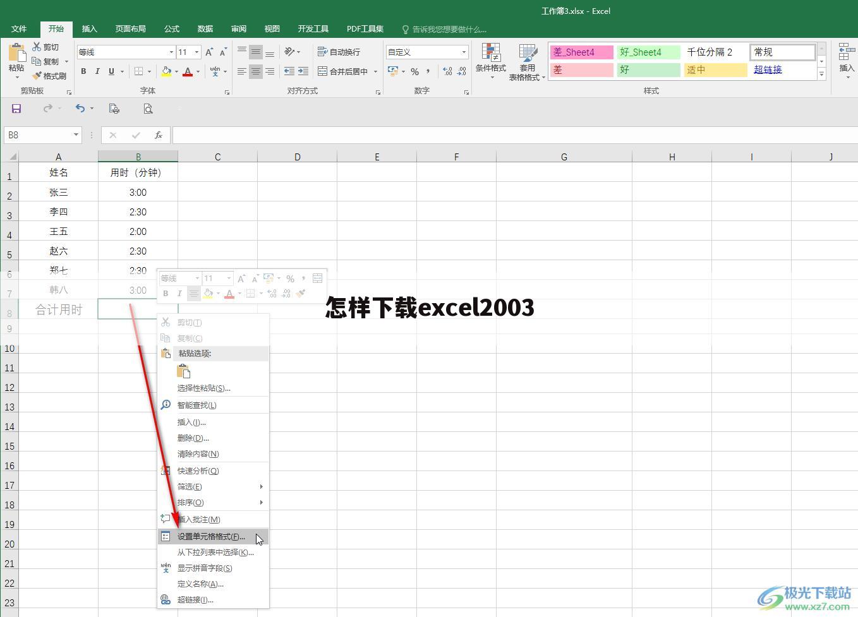Apply the 适中 yellow cell style swatch
The height and width of the screenshot is (617, 858).
(716, 69)
